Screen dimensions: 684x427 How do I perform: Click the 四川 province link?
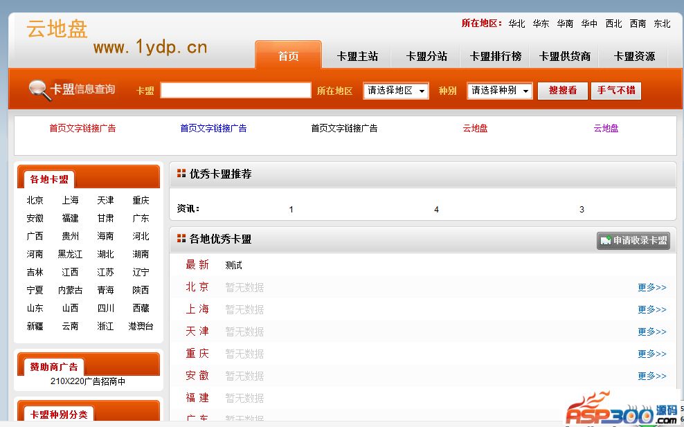105,308
